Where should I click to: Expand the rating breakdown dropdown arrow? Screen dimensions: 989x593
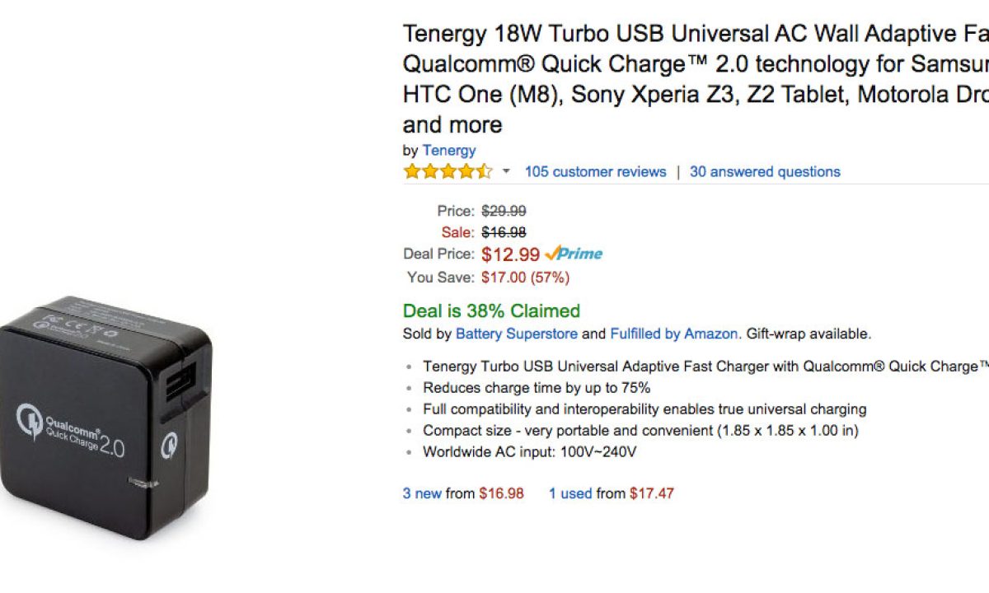[506, 172]
